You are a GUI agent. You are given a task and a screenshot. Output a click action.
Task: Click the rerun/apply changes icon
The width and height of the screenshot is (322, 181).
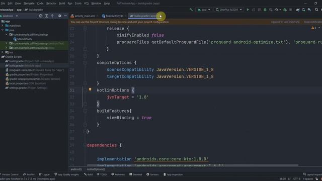[254, 10]
